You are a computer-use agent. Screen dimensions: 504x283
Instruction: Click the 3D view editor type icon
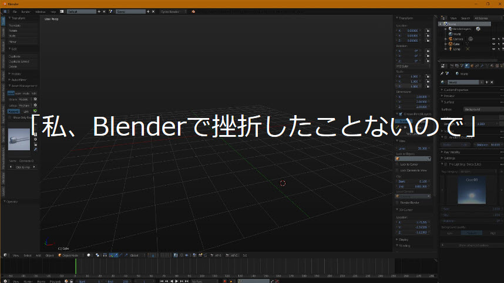point(5,255)
